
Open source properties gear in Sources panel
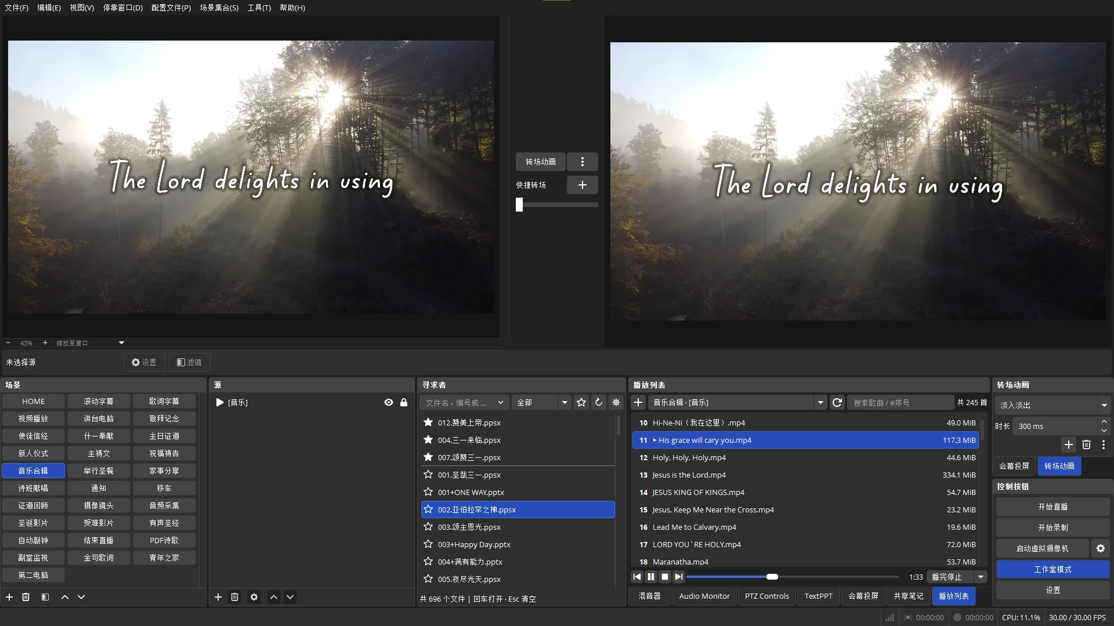pyautogui.click(x=254, y=597)
